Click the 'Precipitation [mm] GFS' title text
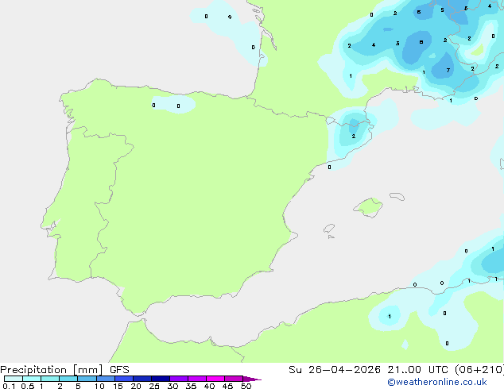 [64, 370]
